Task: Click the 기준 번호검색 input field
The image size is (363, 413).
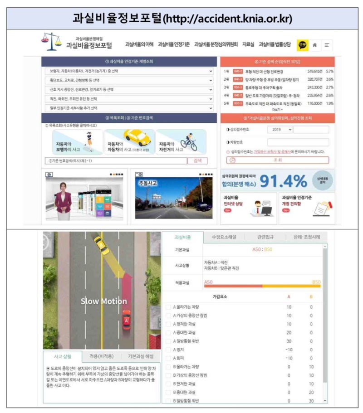Action: tap(116, 160)
